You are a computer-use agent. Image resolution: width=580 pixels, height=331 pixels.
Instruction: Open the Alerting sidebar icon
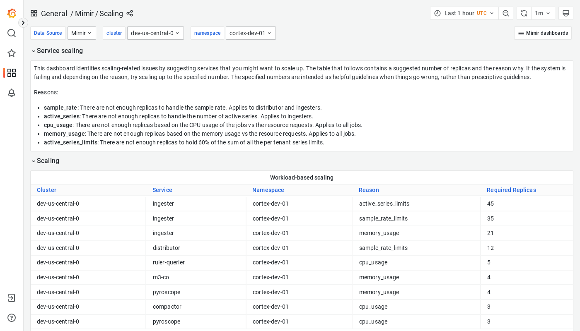coord(12,93)
